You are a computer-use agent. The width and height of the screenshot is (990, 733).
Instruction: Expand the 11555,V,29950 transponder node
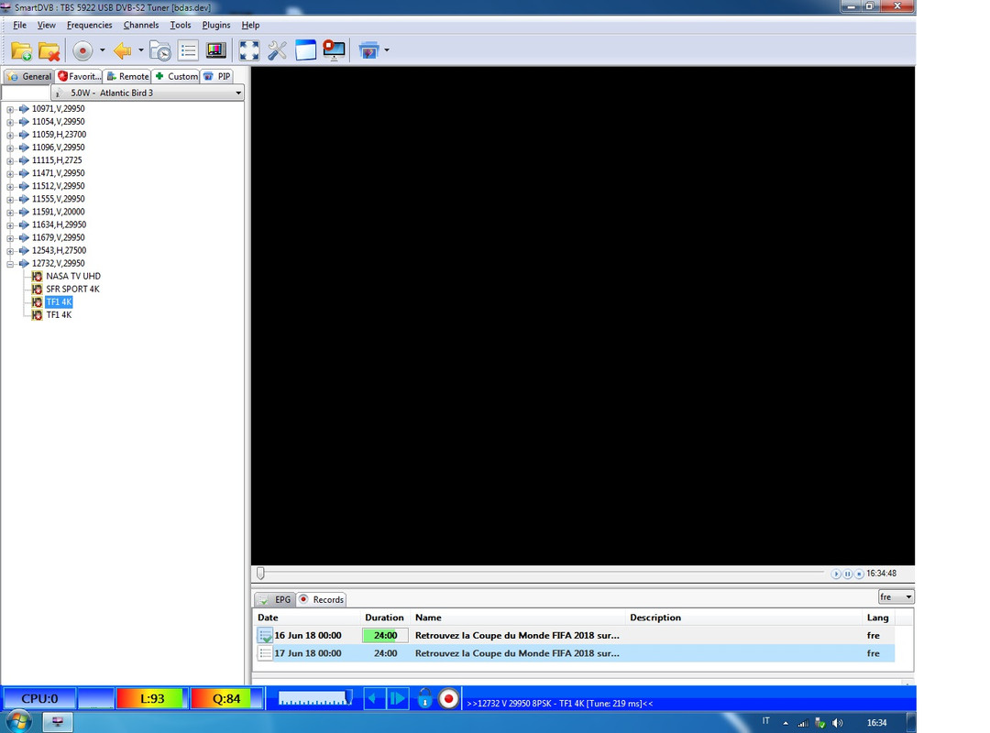[x=10, y=200]
